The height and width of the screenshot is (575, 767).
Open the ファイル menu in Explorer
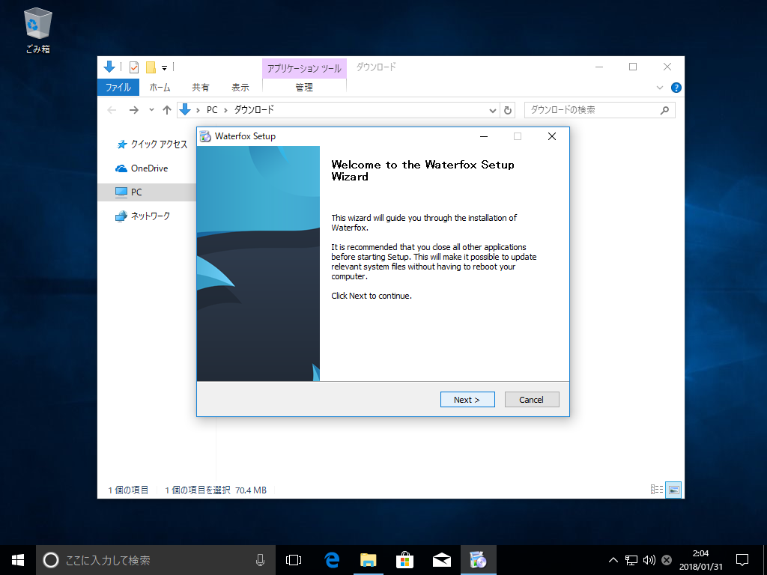pos(118,88)
